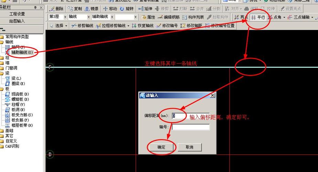The image size is (318, 172).
Task: Click 取消 in the 请输入 dialog
Action: 190,147
